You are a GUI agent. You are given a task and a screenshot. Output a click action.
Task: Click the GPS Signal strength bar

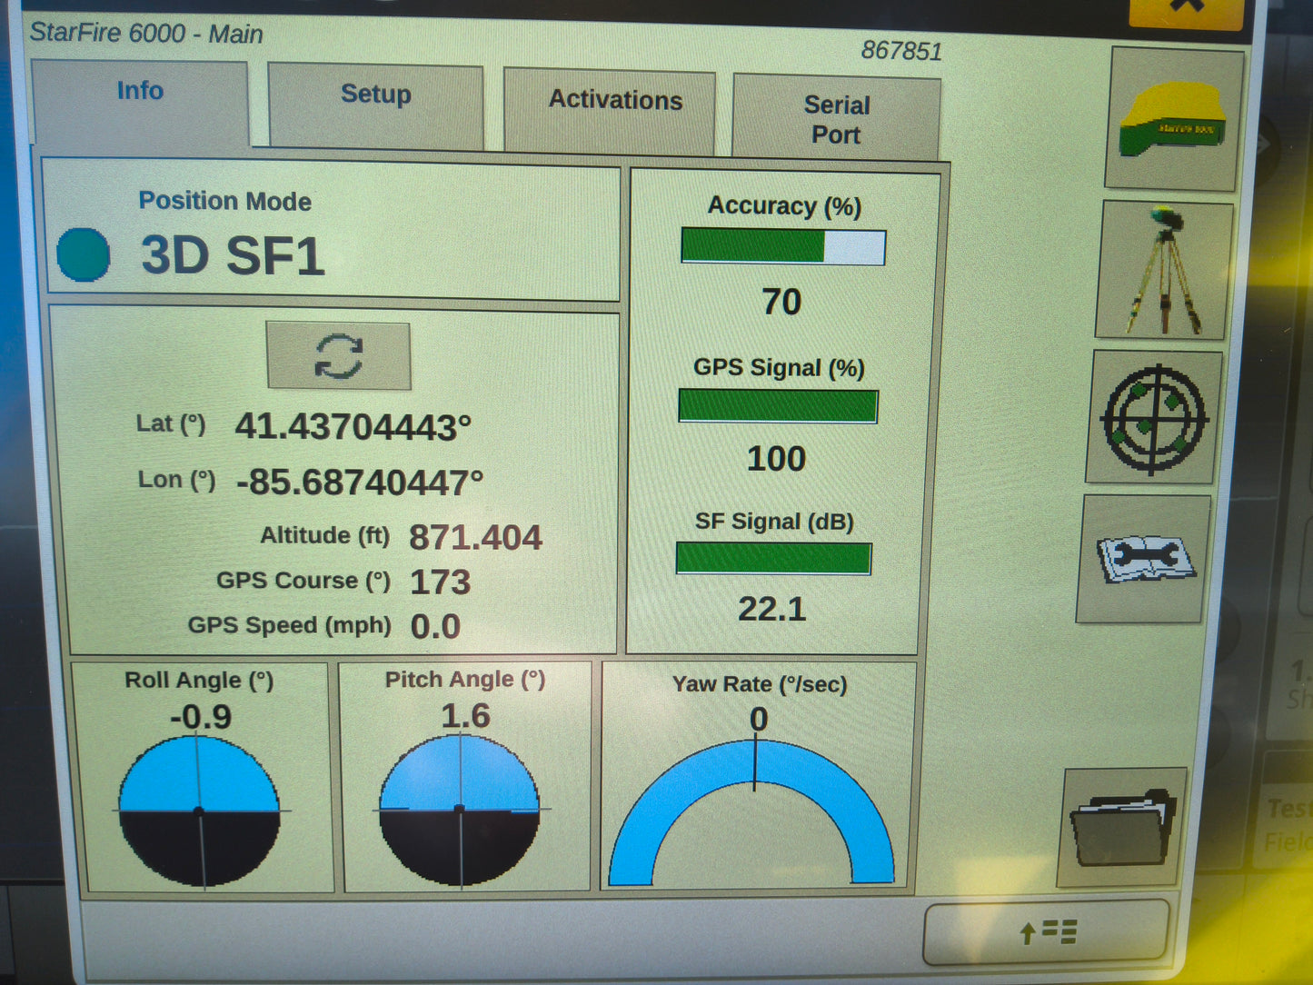(777, 405)
